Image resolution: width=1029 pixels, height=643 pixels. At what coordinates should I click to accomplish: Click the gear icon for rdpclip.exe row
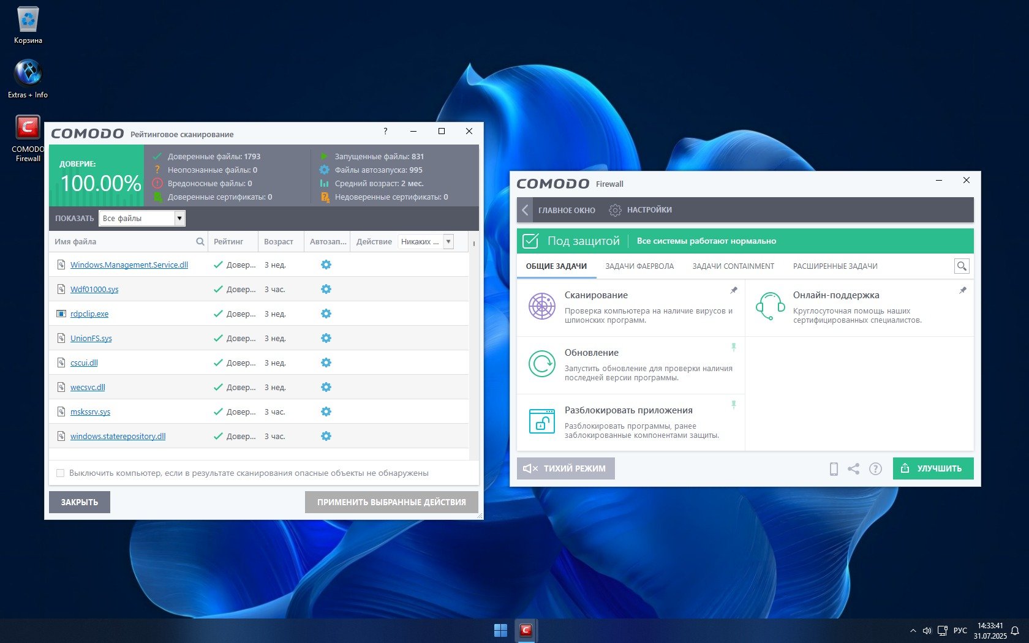coord(326,314)
